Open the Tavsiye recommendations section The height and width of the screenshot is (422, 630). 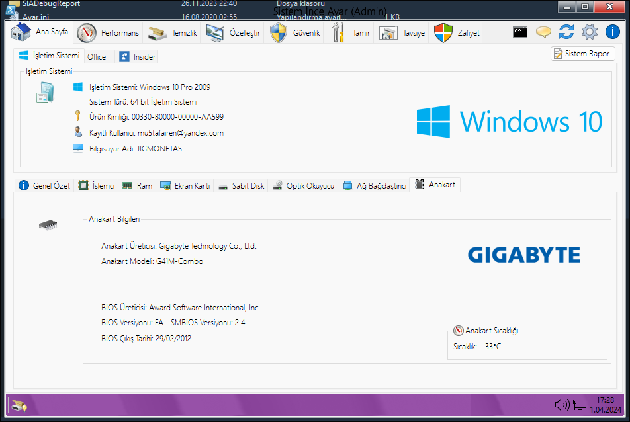402,33
